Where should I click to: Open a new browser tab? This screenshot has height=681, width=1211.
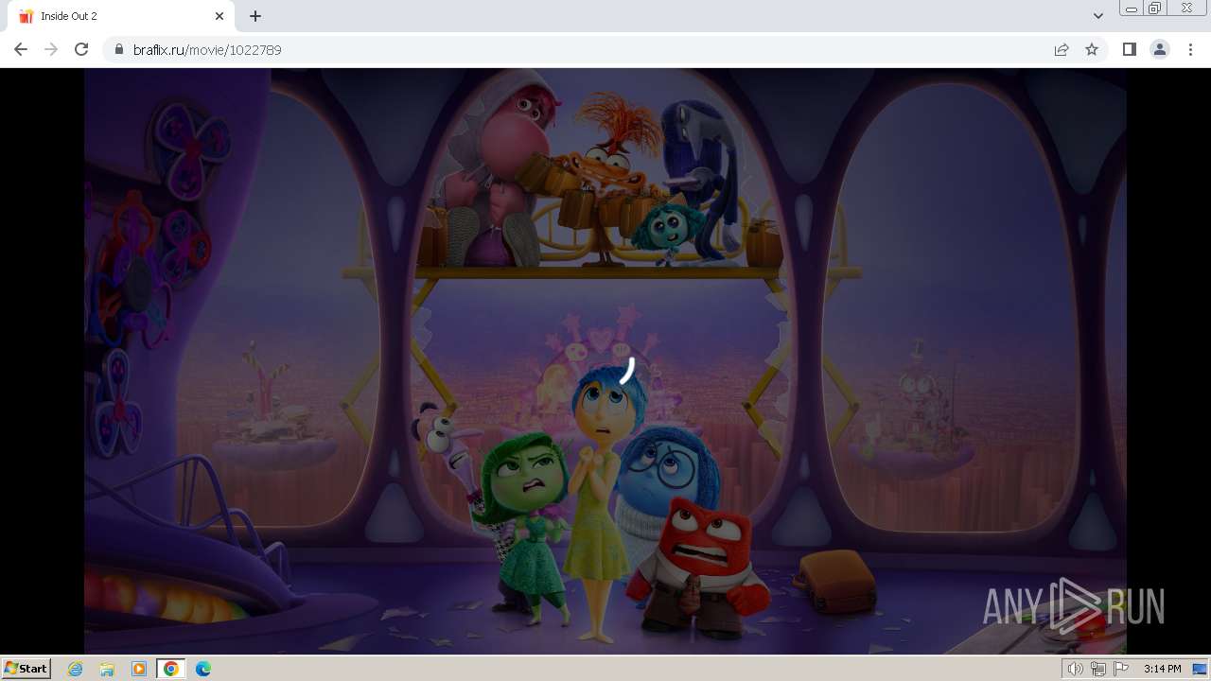(x=255, y=16)
